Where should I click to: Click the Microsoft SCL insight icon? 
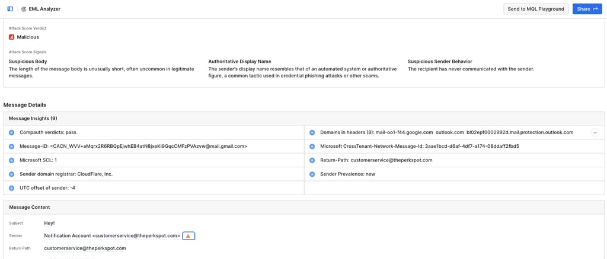pyautogui.click(x=11, y=160)
